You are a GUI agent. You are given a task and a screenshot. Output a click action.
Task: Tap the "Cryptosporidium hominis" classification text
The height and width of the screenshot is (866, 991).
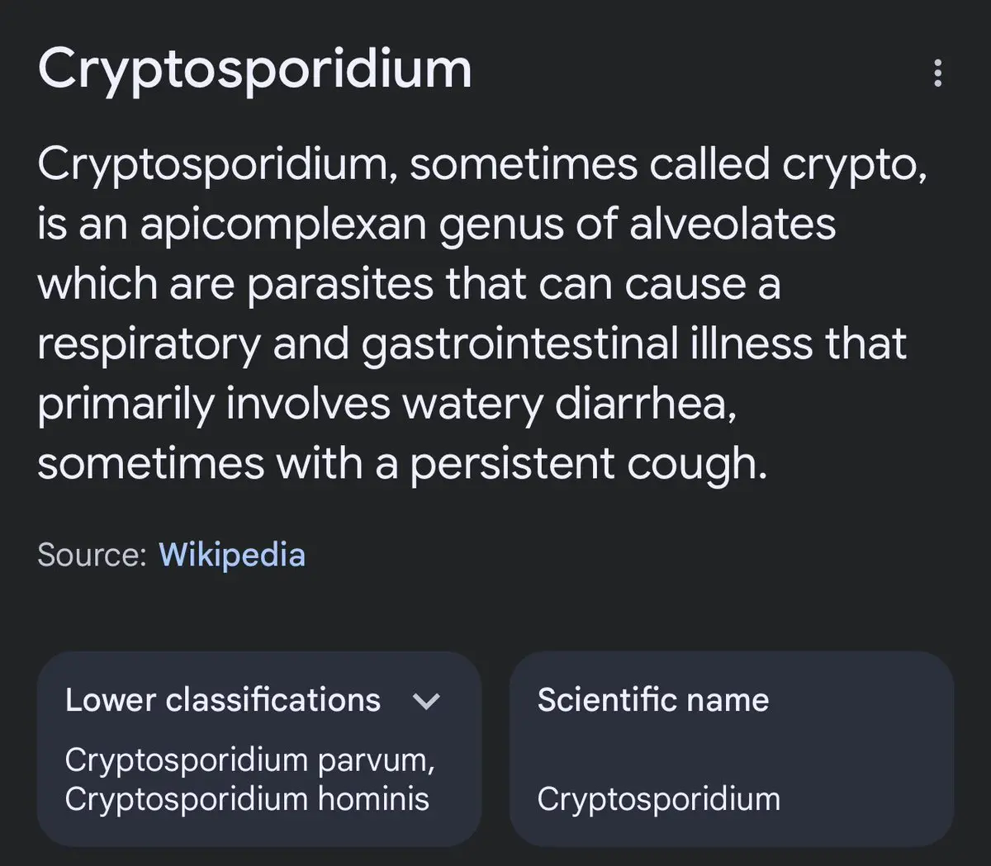coord(247,799)
